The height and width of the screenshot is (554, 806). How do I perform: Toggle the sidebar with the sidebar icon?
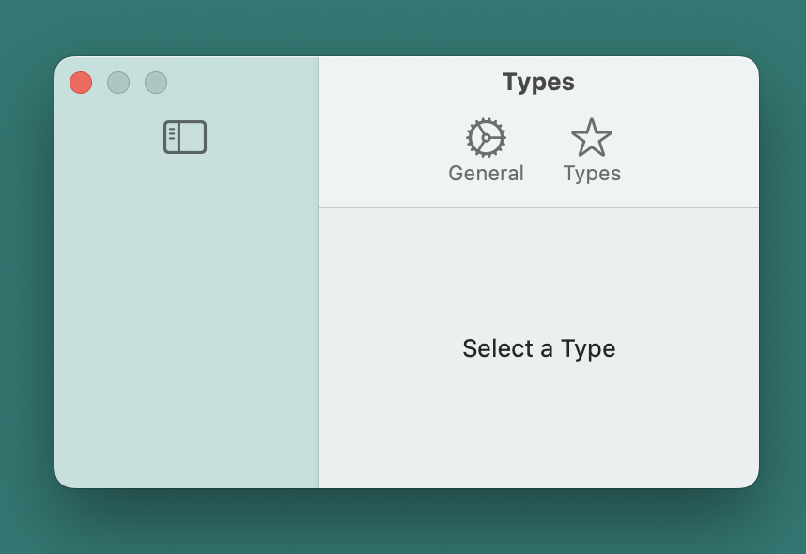[x=185, y=137]
